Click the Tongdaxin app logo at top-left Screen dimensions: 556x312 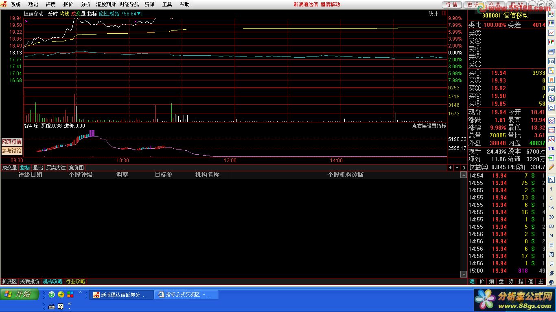click(4, 4)
